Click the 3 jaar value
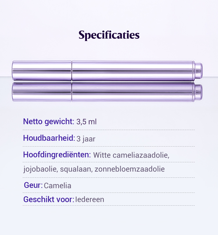218x235 pixels. [x=86, y=139]
